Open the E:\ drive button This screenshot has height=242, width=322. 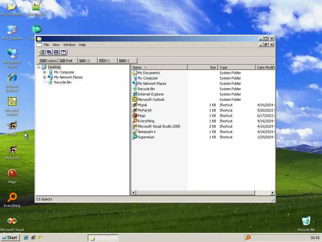click(127, 61)
